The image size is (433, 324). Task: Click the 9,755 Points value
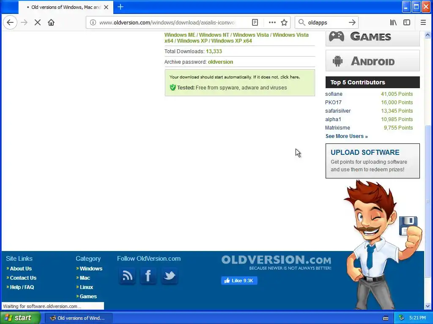pyautogui.click(x=398, y=128)
